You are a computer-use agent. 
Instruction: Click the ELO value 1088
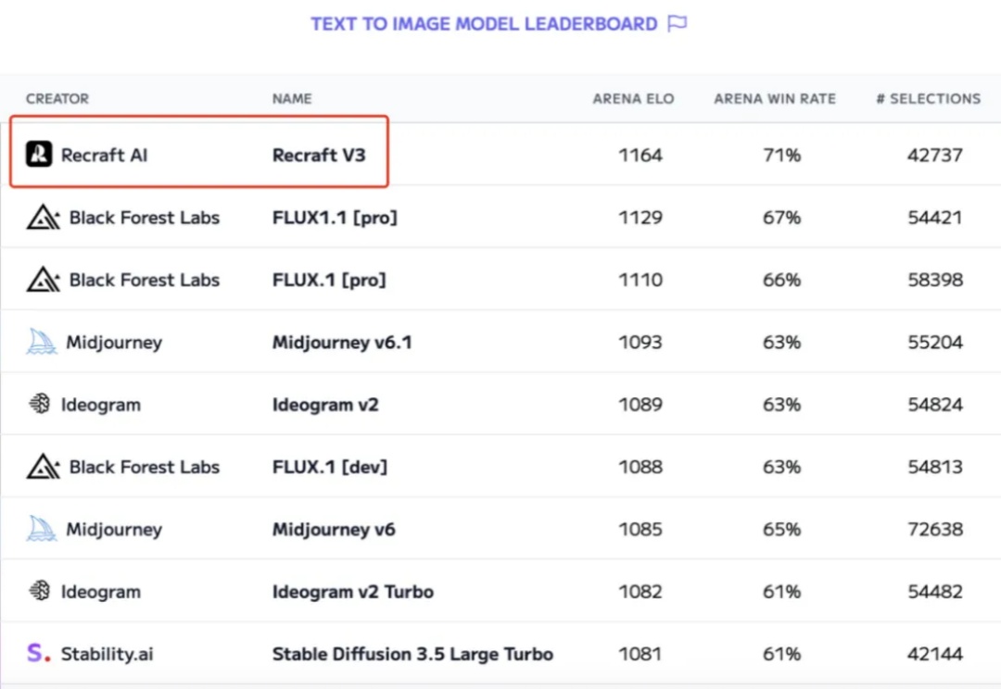coord(640,467)
